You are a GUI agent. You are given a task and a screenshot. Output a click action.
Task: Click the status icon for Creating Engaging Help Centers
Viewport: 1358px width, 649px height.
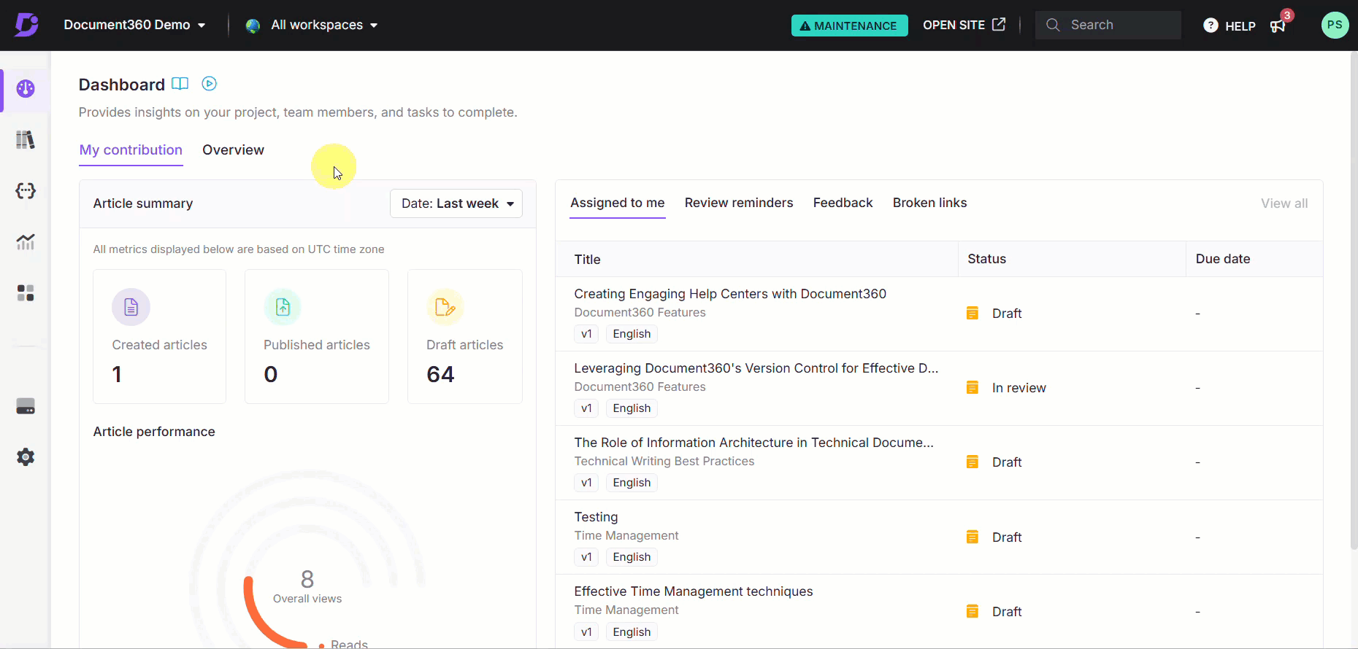(973, 314)
